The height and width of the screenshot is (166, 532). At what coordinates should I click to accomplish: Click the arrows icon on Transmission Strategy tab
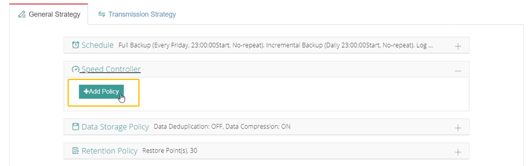coord(102,14)
